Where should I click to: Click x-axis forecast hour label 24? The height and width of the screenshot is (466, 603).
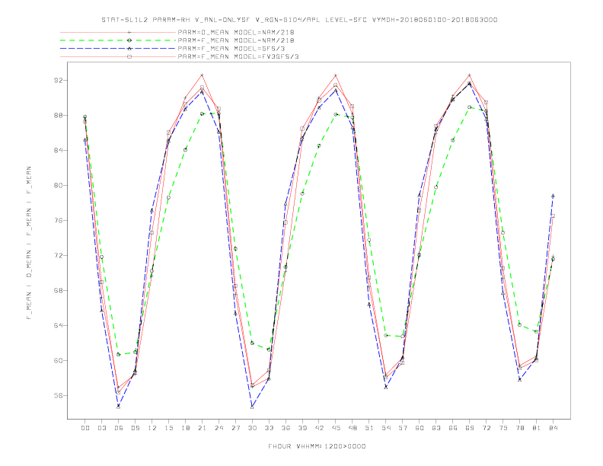(219, 428)
